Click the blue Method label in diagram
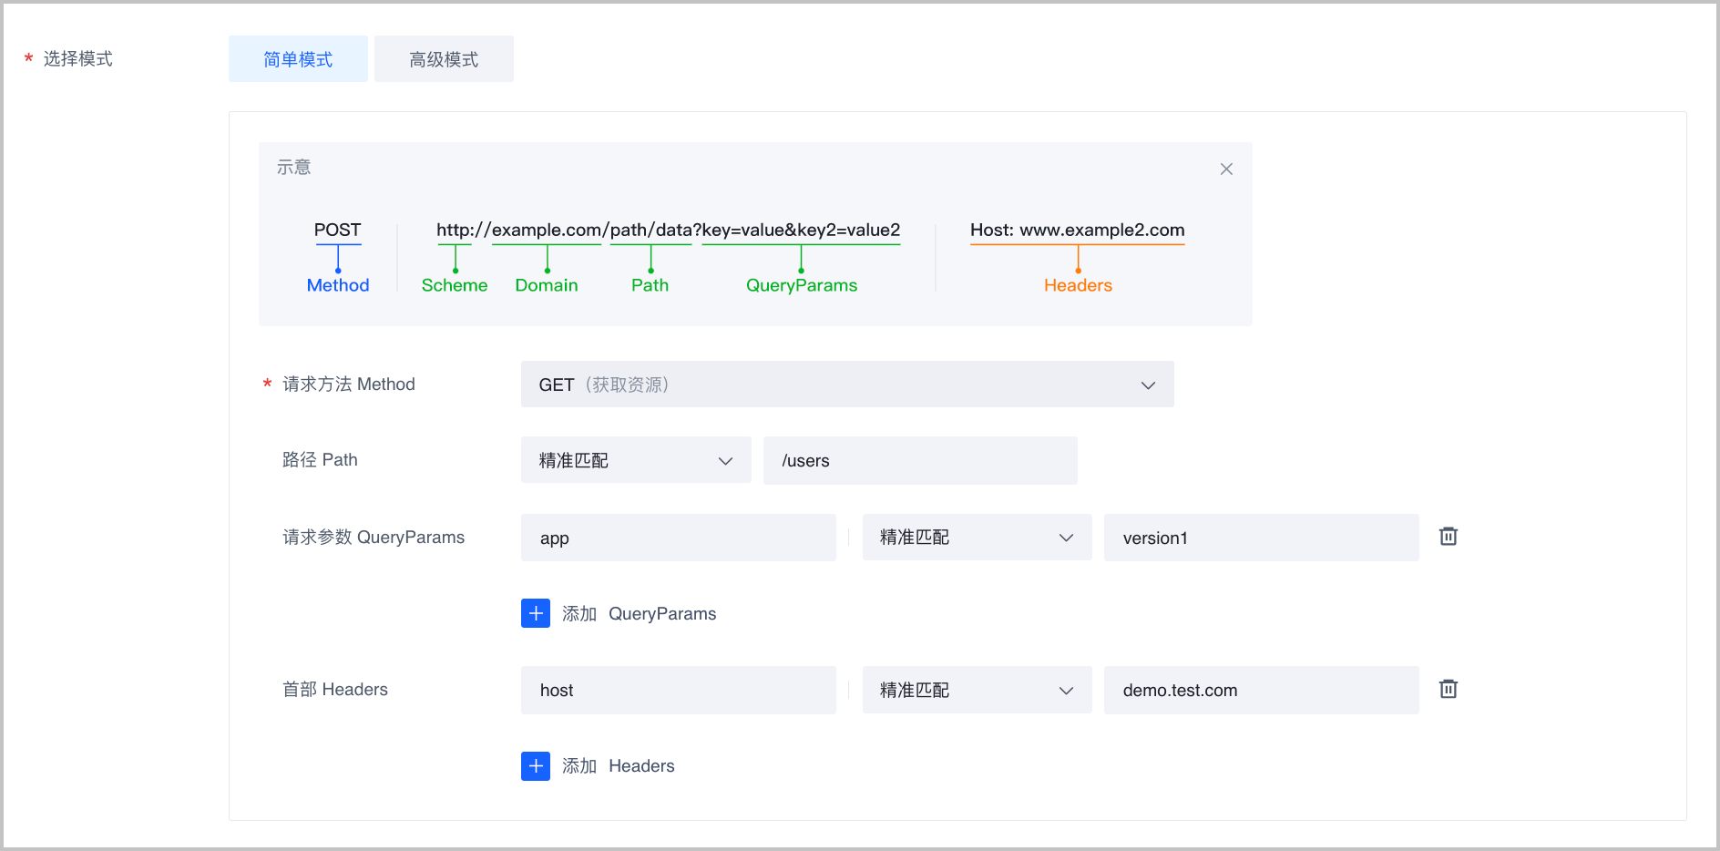 tap(338, 285)
